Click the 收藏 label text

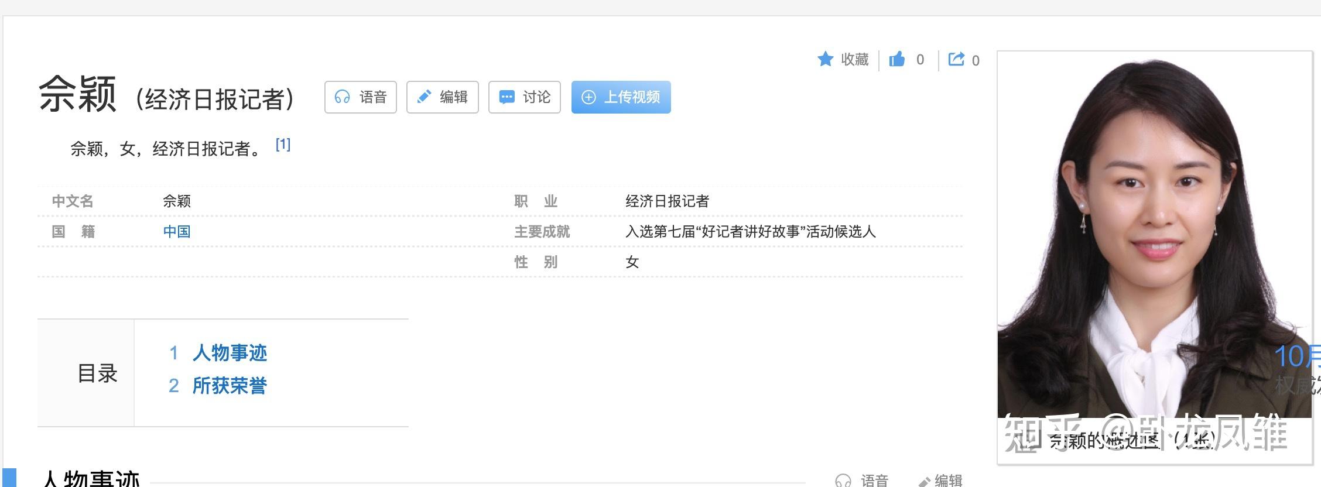point(855,59)
